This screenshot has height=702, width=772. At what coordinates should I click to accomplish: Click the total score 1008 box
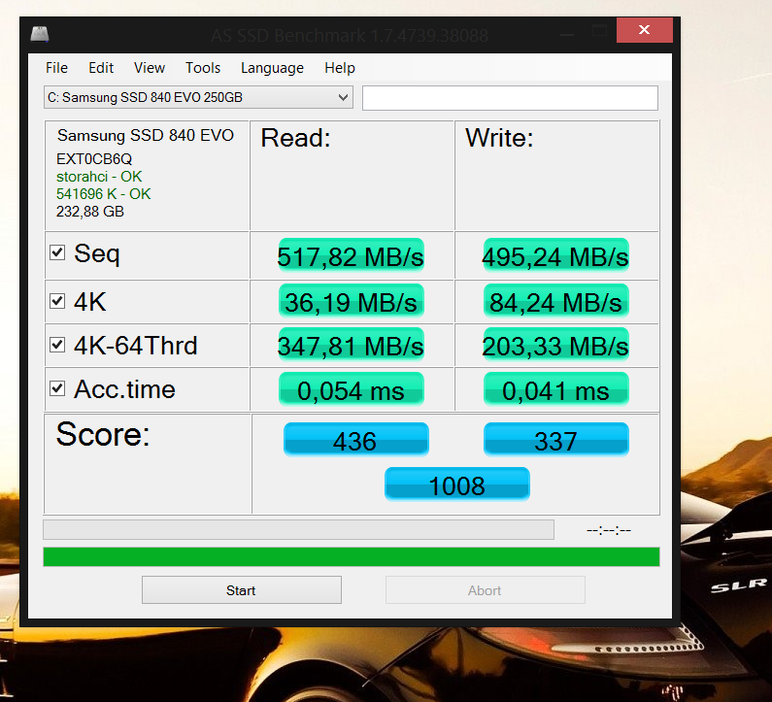(x=456, y=485)
